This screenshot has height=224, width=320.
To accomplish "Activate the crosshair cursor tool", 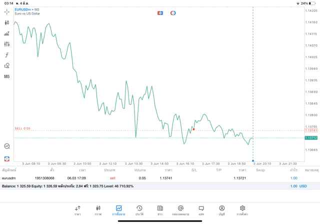I will pos(7,12).
